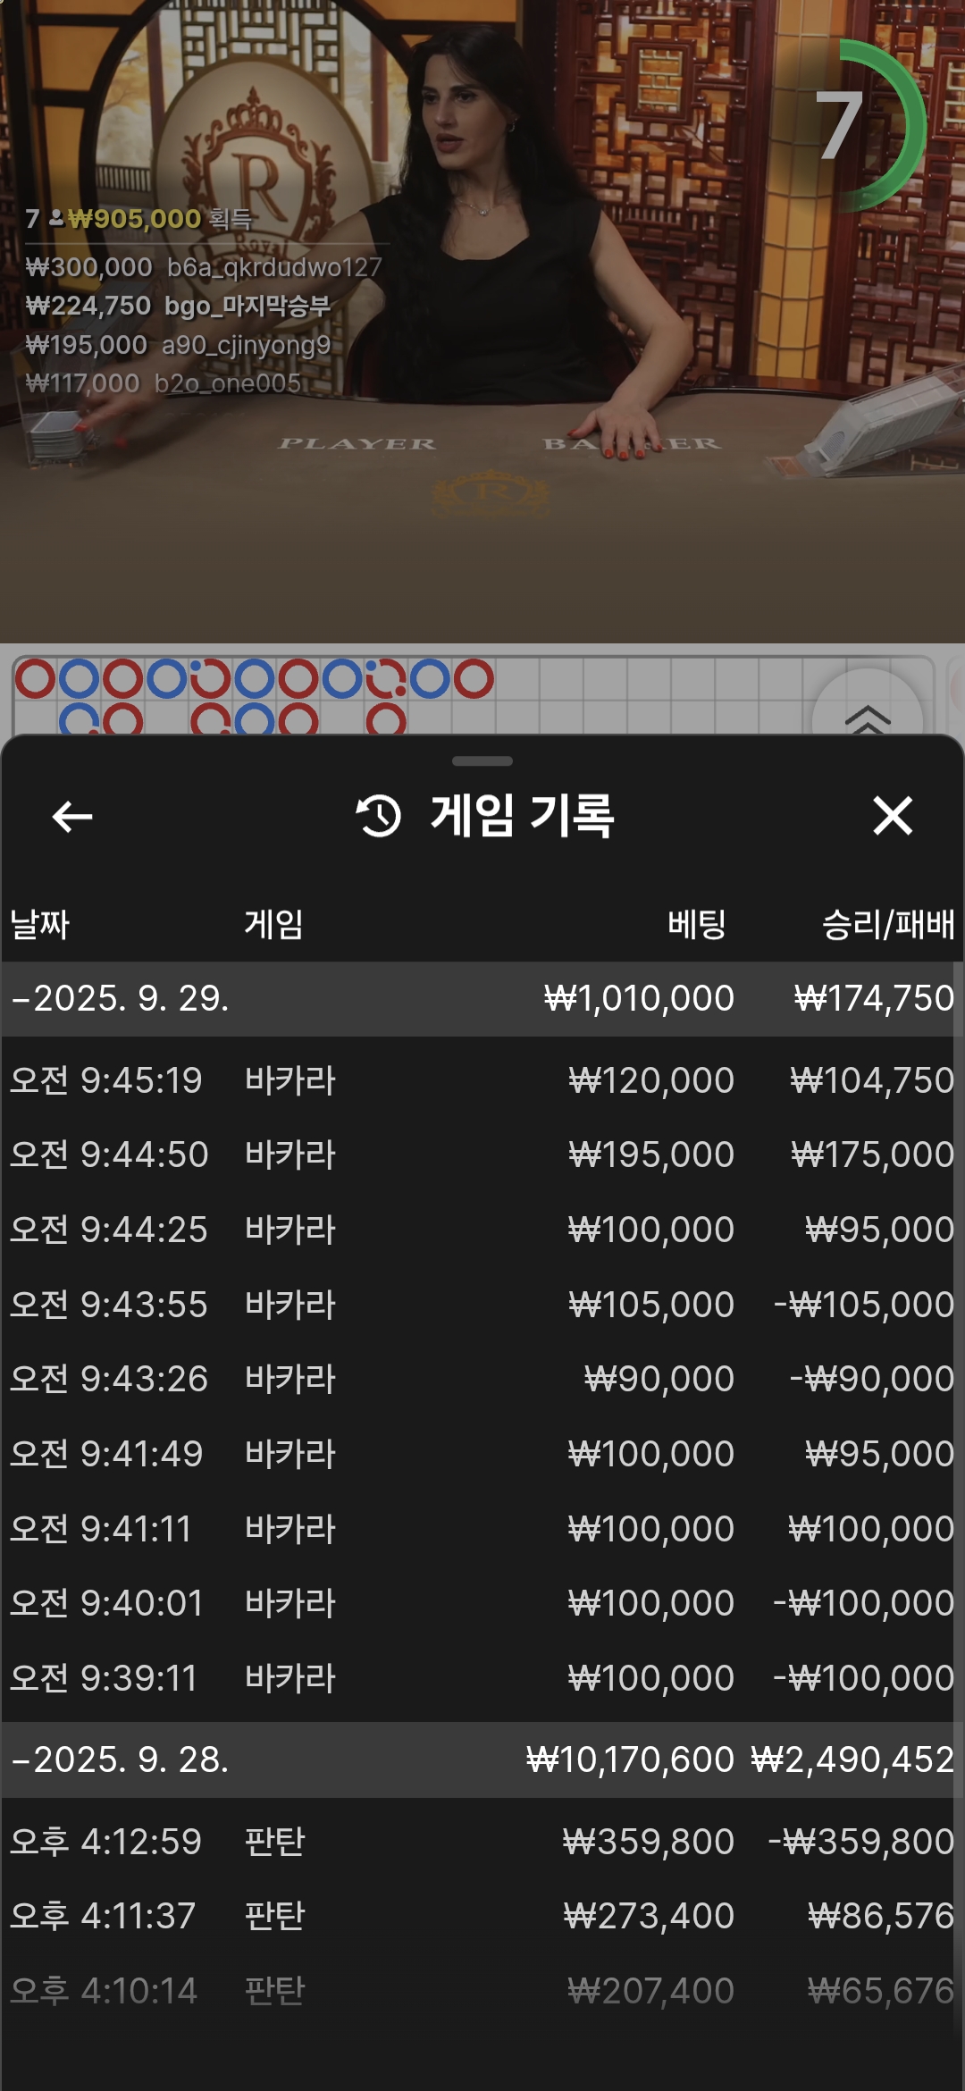Viewport: 965px width, 2091px height.
Task: Open the 오전 9:41:11 baccarat record
Action: pos(482,1529)
